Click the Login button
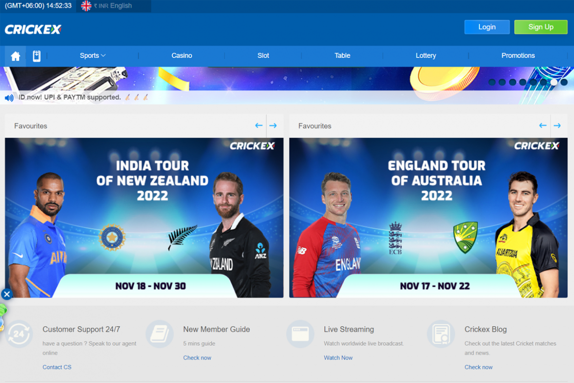574x383 pixels. tap(487, 27)
